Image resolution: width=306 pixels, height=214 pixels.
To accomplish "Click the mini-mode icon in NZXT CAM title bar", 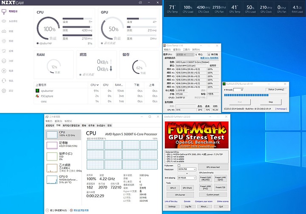I will click(x=140, y=3).
